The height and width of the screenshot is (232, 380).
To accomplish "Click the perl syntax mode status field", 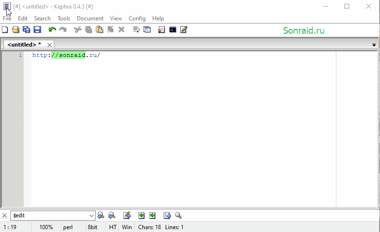I will 68,227.
